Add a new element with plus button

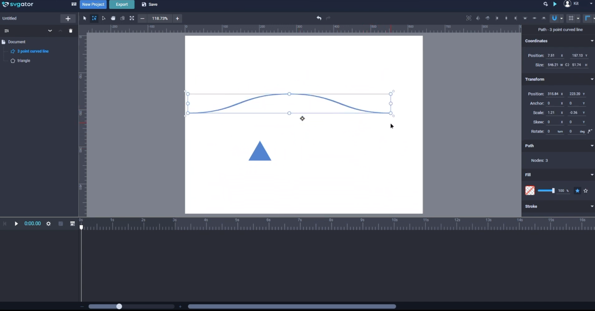[x=68, y=19]
